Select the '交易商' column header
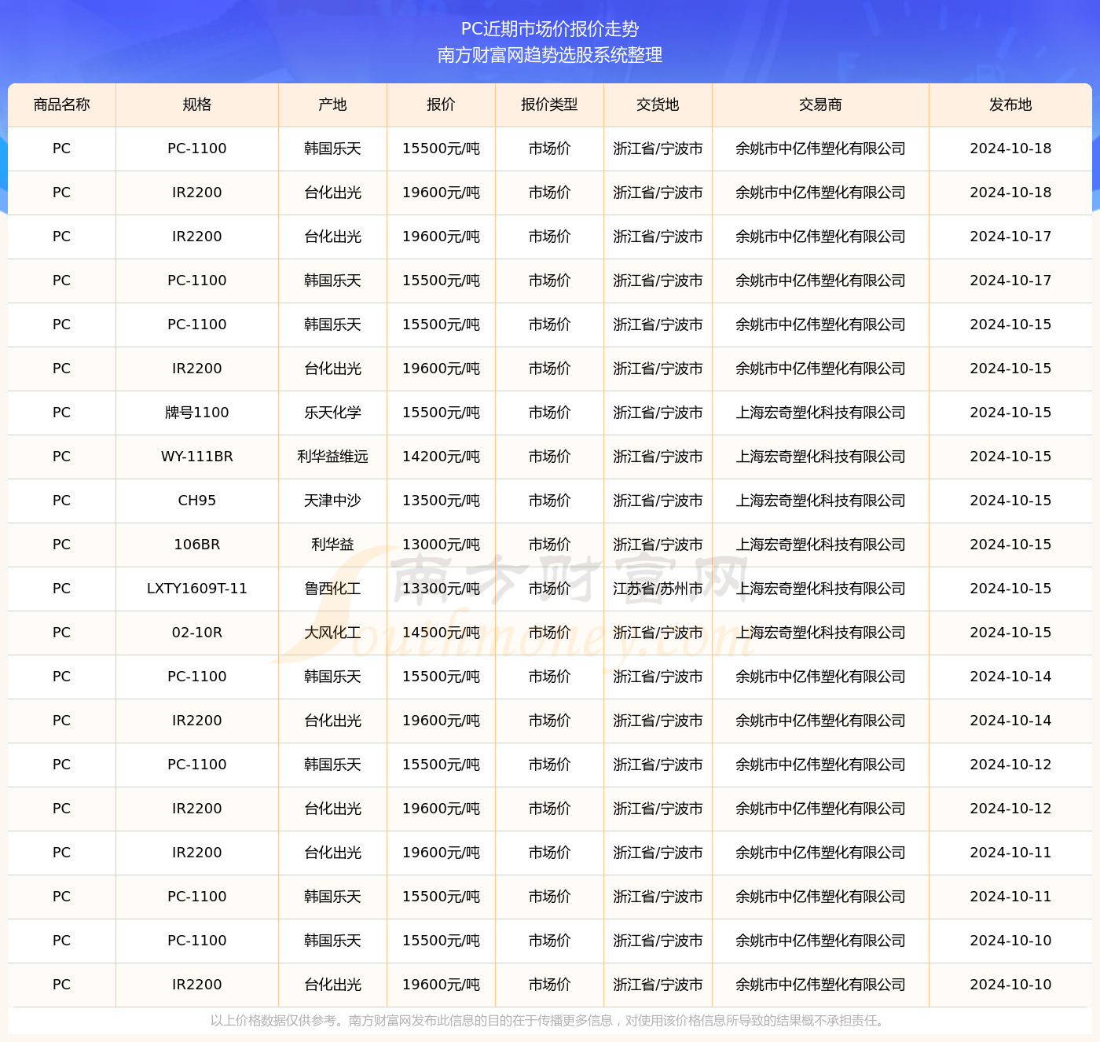The image size is (1100, 1042). (x=820, y=105)
